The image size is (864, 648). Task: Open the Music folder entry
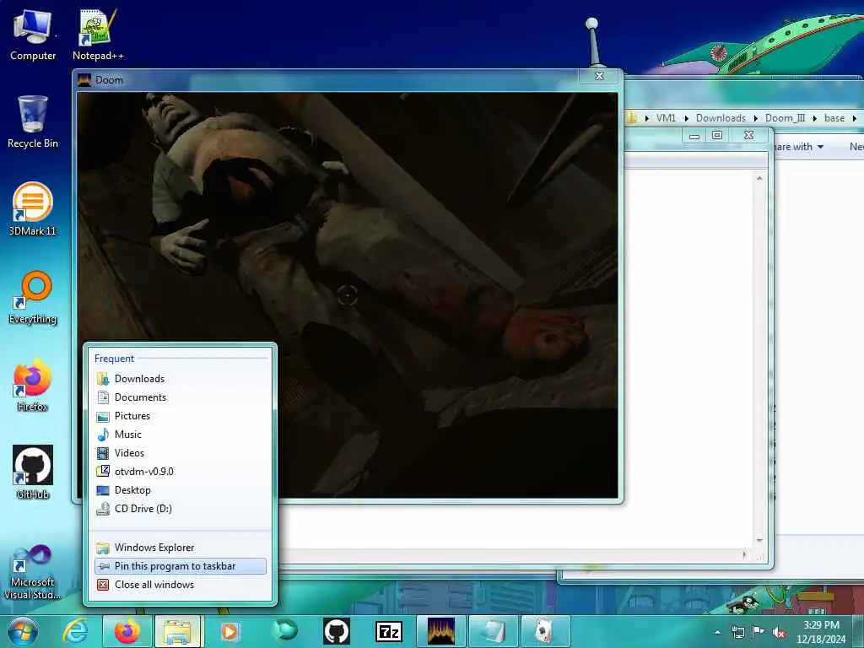181,435
